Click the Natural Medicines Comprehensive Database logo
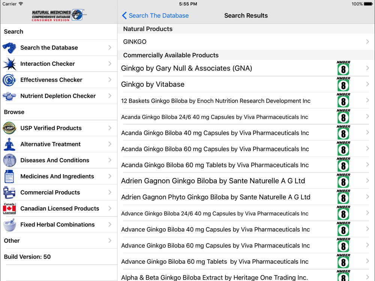 [58, 15]
